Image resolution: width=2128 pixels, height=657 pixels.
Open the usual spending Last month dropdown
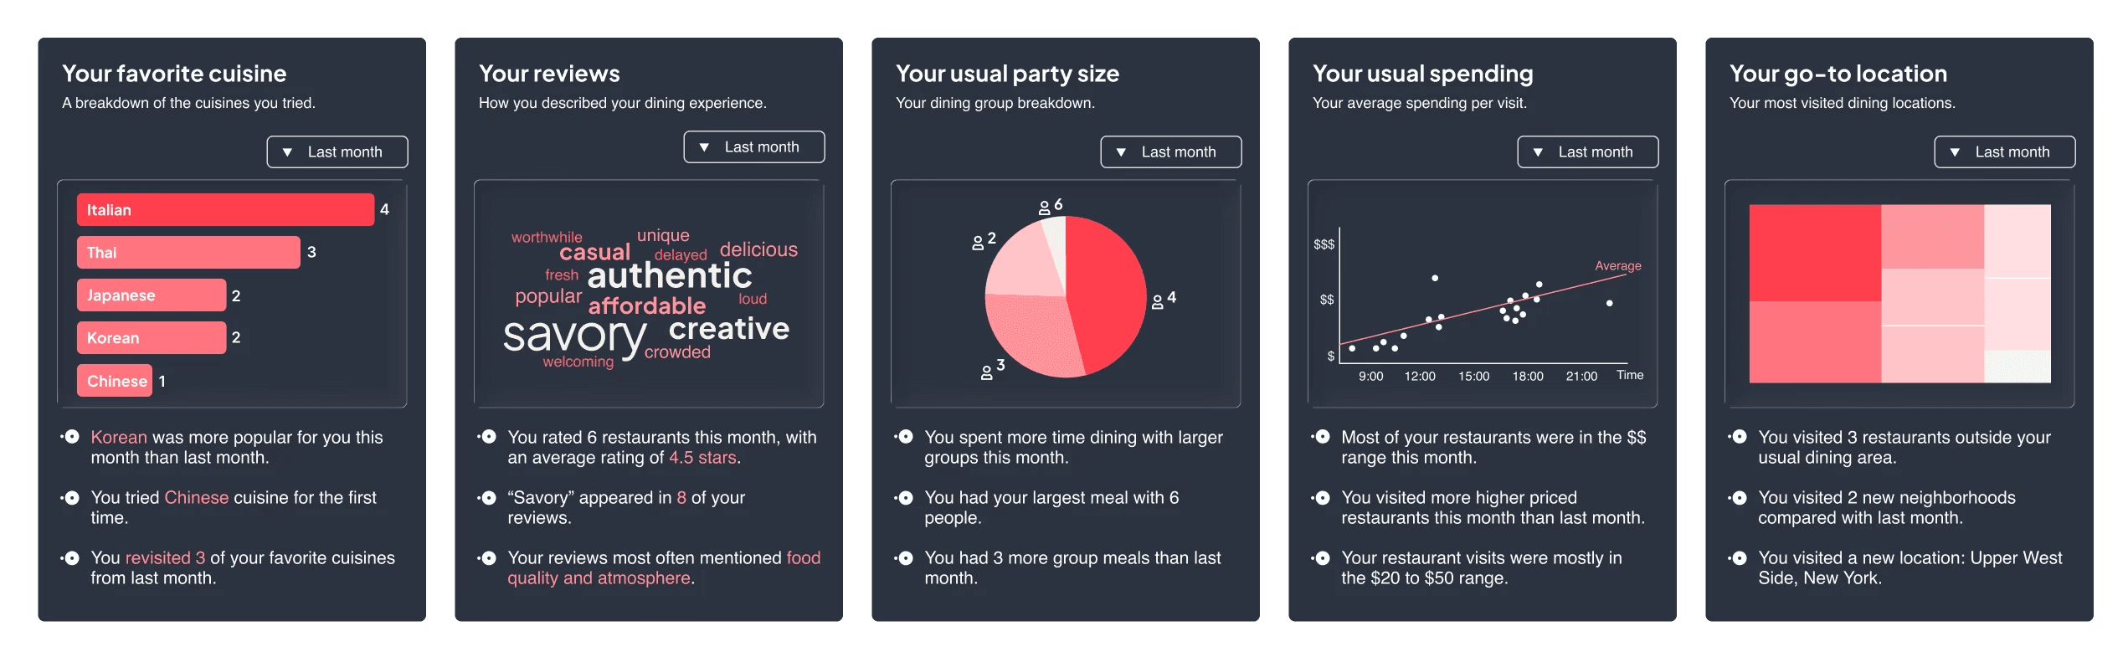point(1588,151)
